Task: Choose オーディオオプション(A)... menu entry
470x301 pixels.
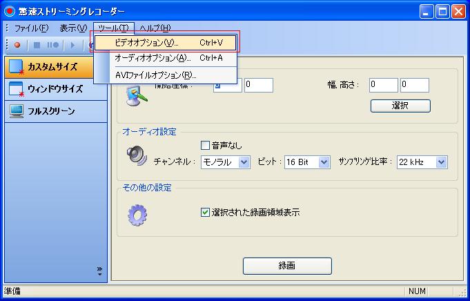Action: click(166, 58)
